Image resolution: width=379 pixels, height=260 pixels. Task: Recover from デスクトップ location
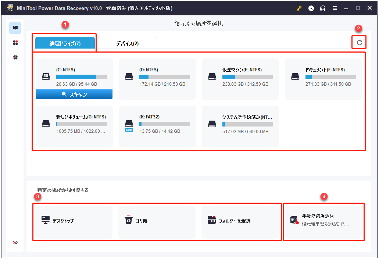(x=74, y=222)
